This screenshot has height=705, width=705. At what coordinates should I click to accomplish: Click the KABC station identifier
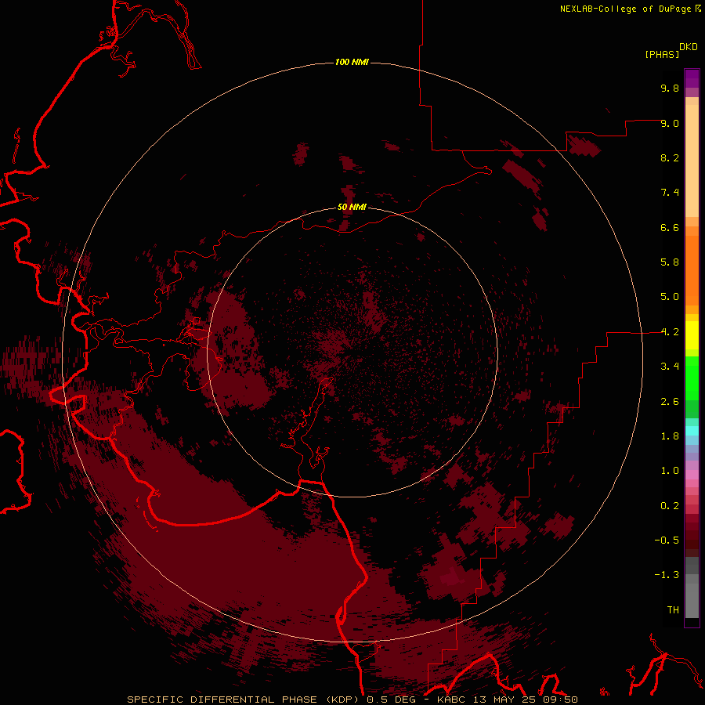(x=451, y=700)
